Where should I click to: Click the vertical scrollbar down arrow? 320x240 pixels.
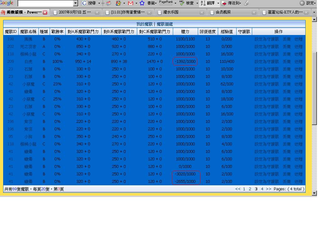point(314,193)
